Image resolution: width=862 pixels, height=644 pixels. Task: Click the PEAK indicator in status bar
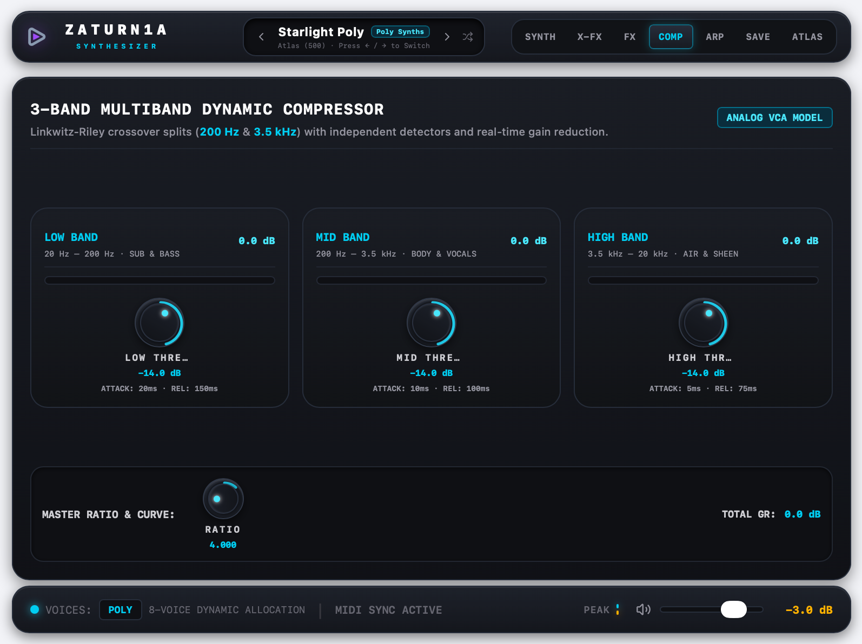pos(601,610)
